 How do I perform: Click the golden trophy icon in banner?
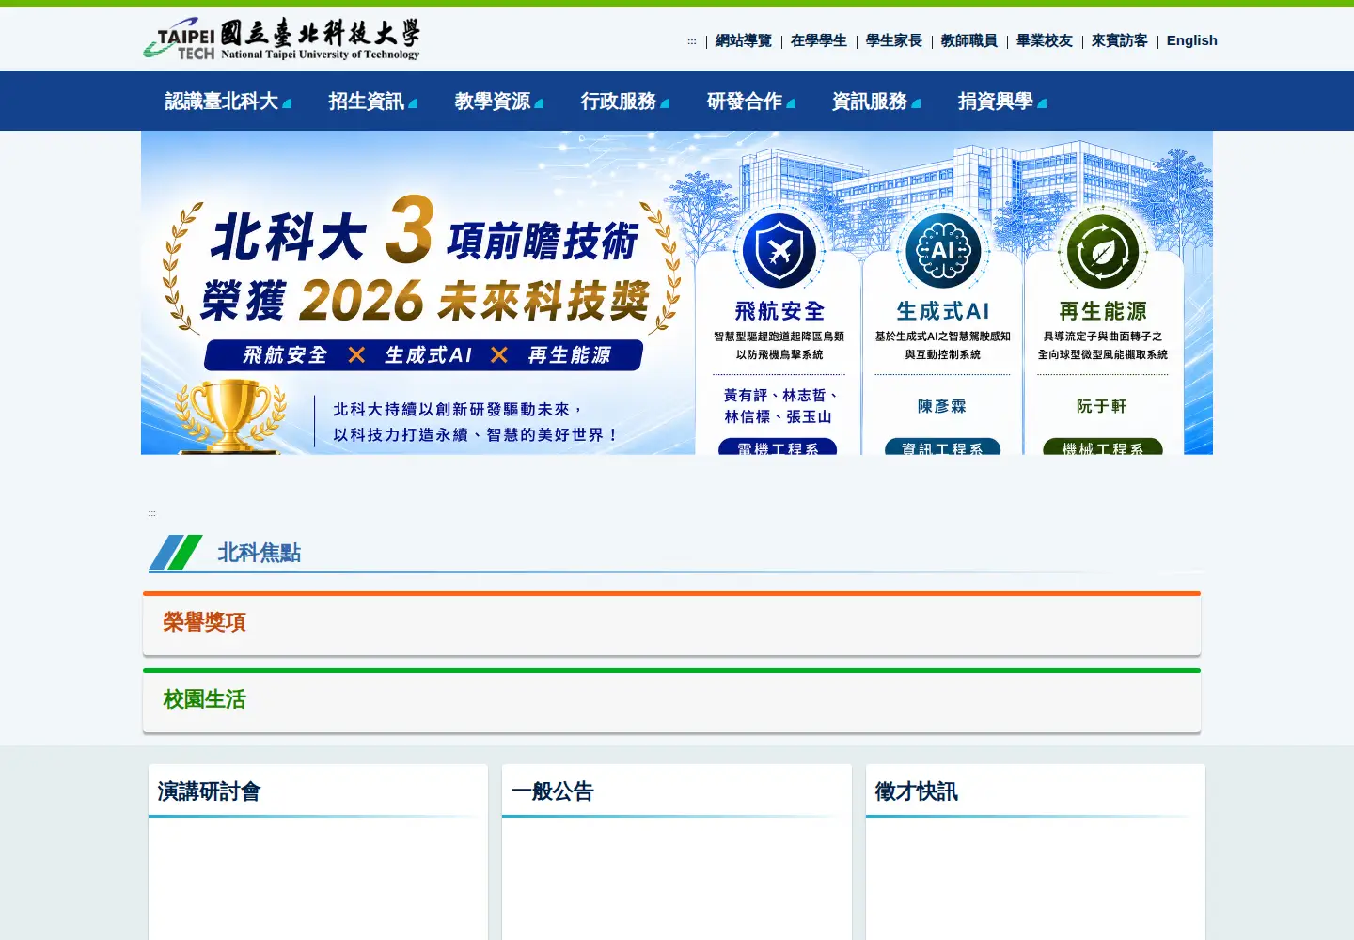pyautogui.click(x=230, y=415)
